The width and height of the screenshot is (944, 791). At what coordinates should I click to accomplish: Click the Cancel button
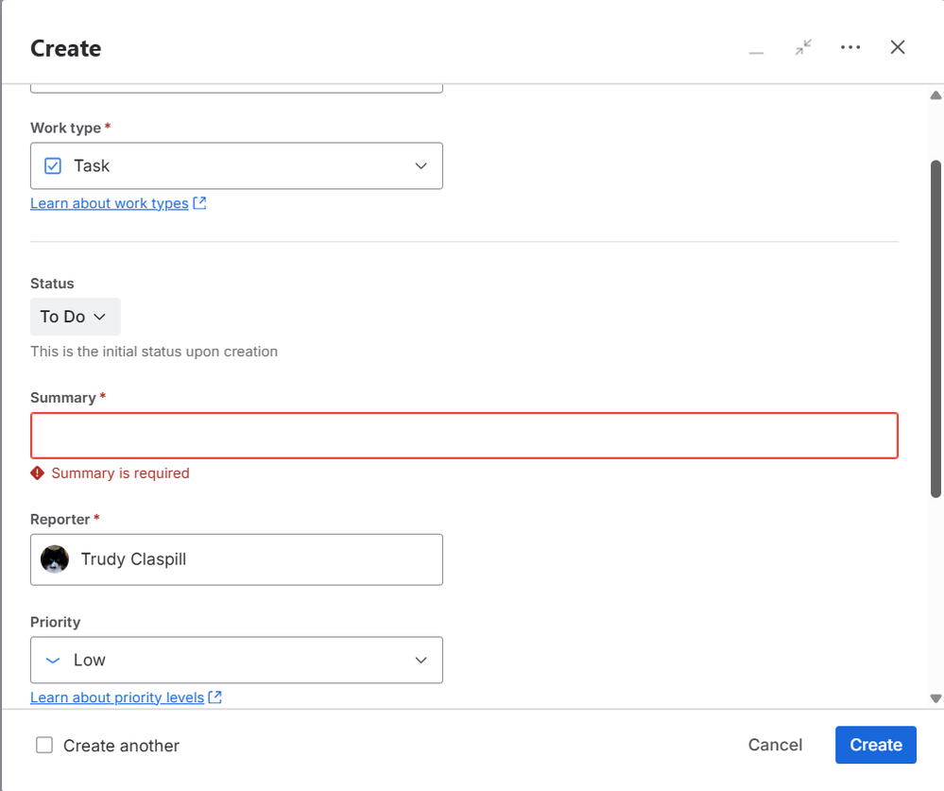[x=775, y=745]
